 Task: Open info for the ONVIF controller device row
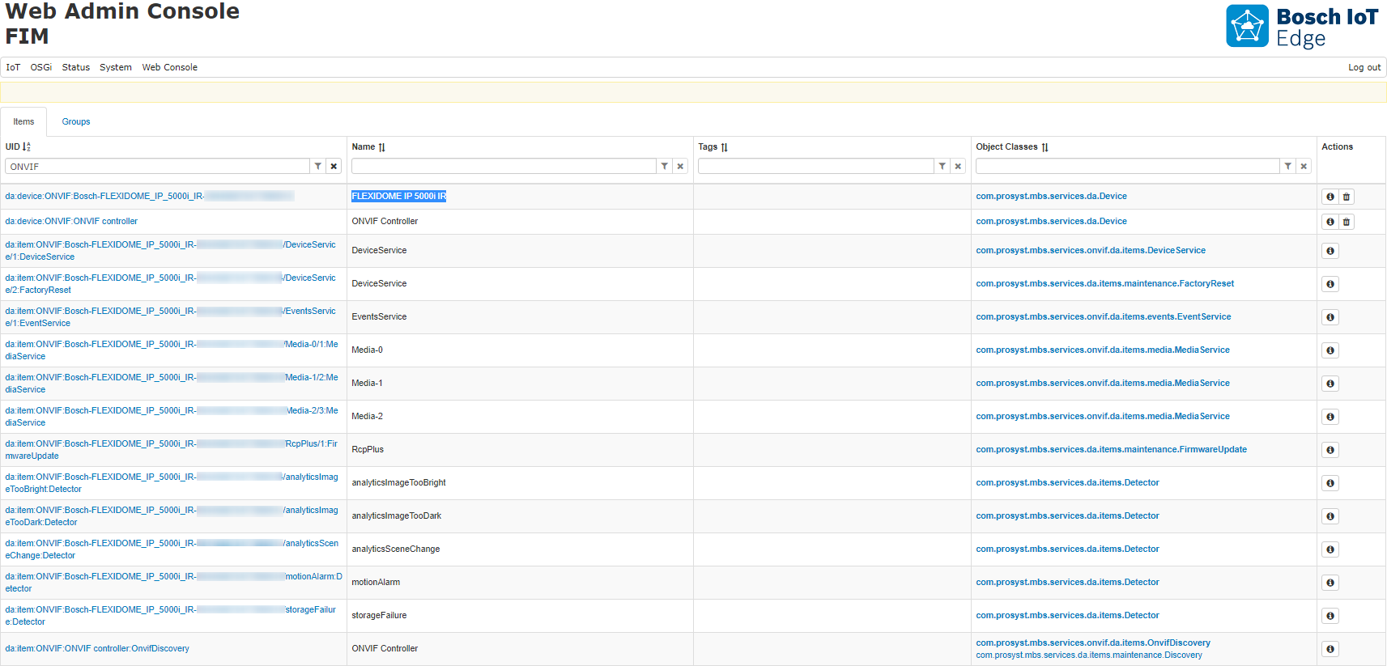[1330, 222]
